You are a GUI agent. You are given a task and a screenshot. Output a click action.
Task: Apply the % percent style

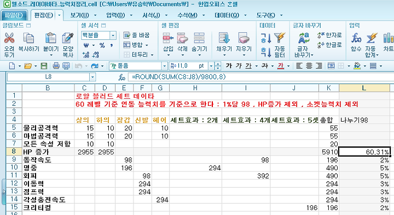point(102,46)
